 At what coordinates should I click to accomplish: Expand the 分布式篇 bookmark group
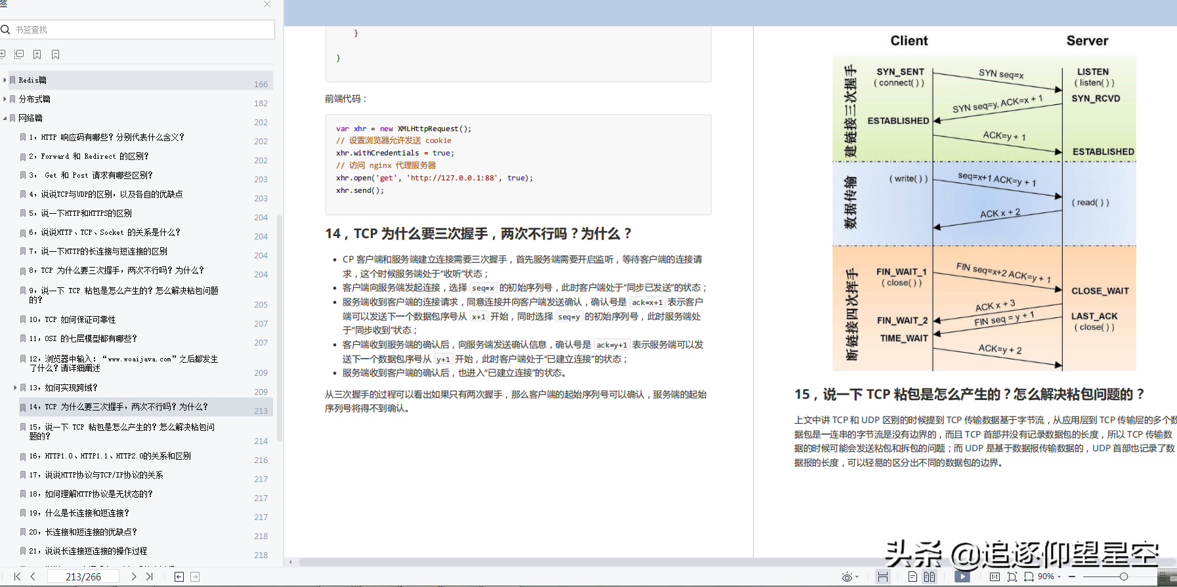click(x=5, y=99)
